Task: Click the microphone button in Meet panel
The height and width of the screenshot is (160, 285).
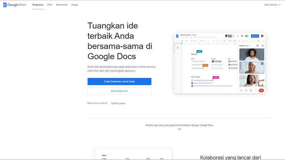Action: point(241,90)
